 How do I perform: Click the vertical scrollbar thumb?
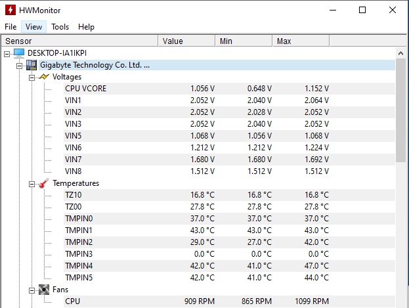[x=400, y=110]
